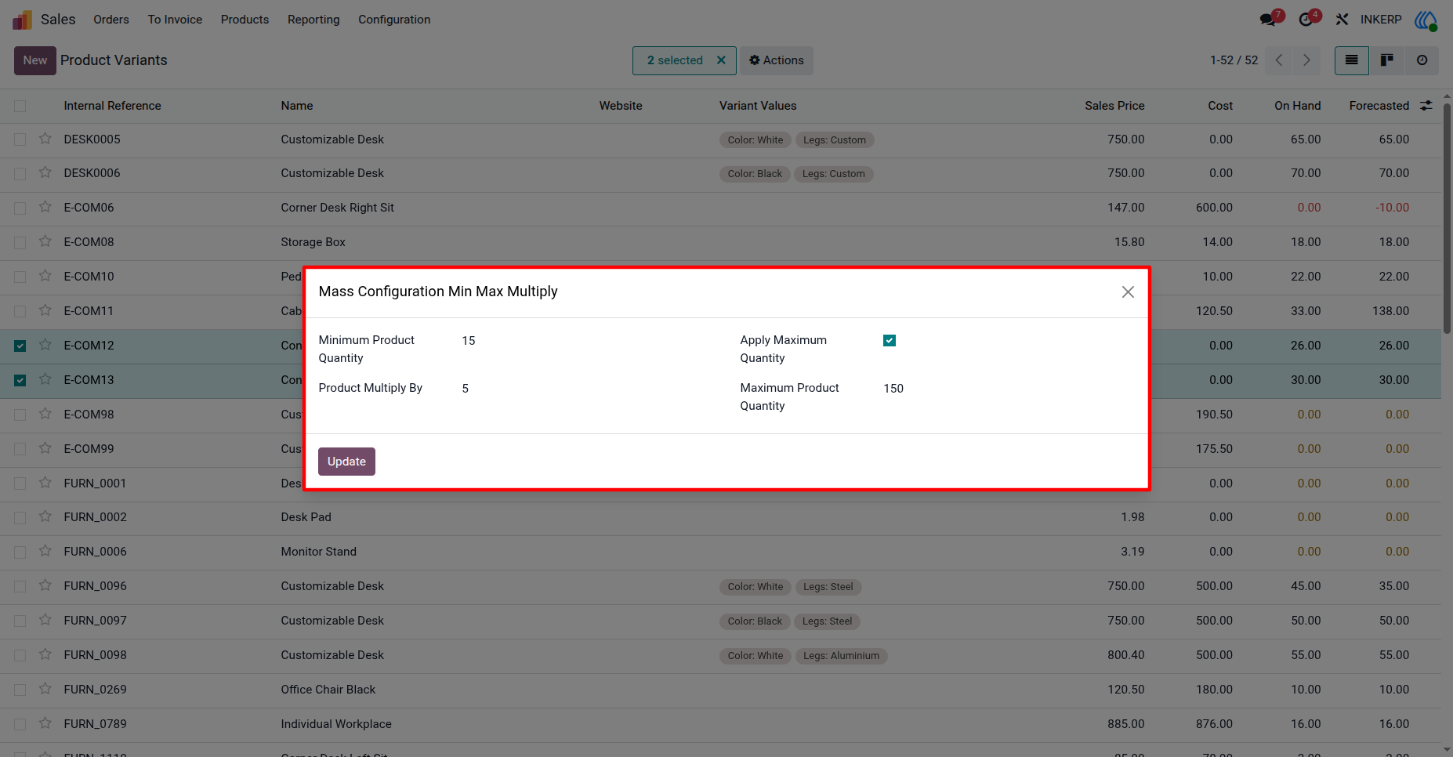
Task: Toggle the select-all header checkbox
Action: point(20,106)
